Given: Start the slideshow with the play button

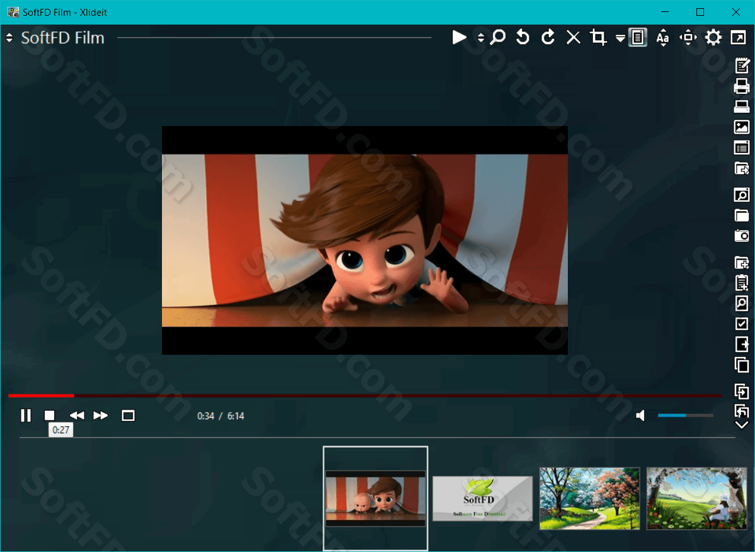Looking at the screenshot, I should pos(459,38).
